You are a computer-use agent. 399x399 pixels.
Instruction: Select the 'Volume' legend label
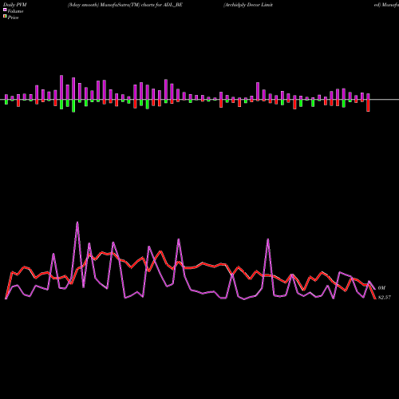pyautogui.click(x=15, y=11)
